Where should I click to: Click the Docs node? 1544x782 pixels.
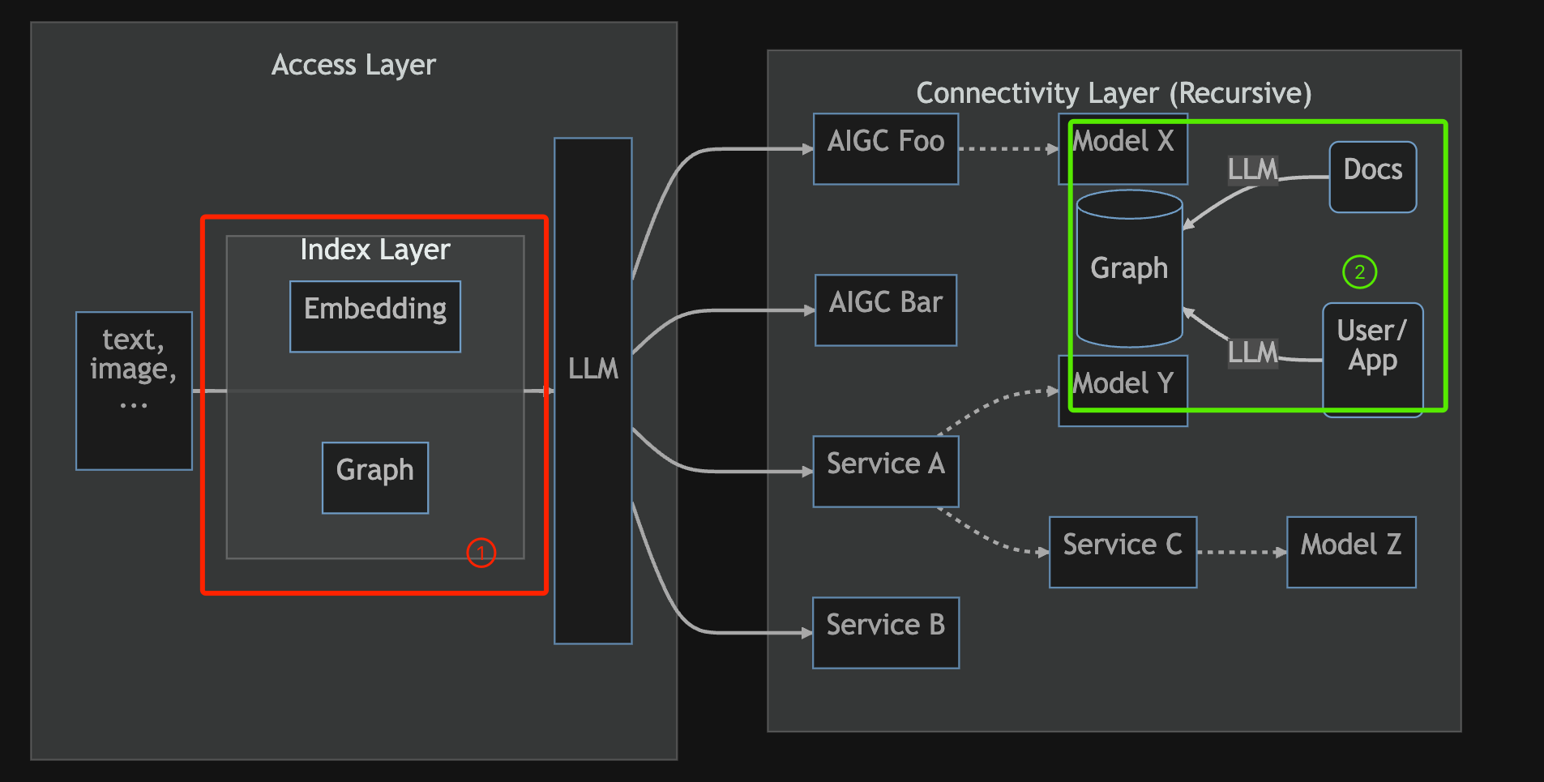coord(1373,177)
